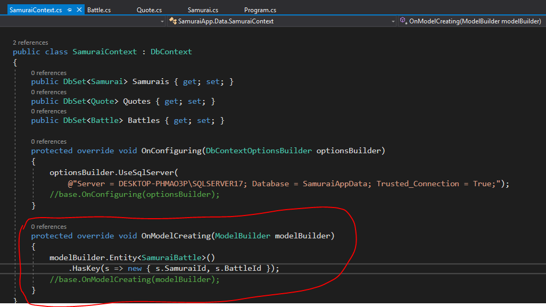This screenshot has height=307, width=546.
Task: Click the DbContext base class name
Action: point(171,52)
